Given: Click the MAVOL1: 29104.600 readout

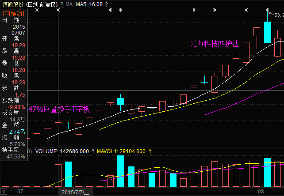Looking at the screenshot, I should (x=121, y=151).
